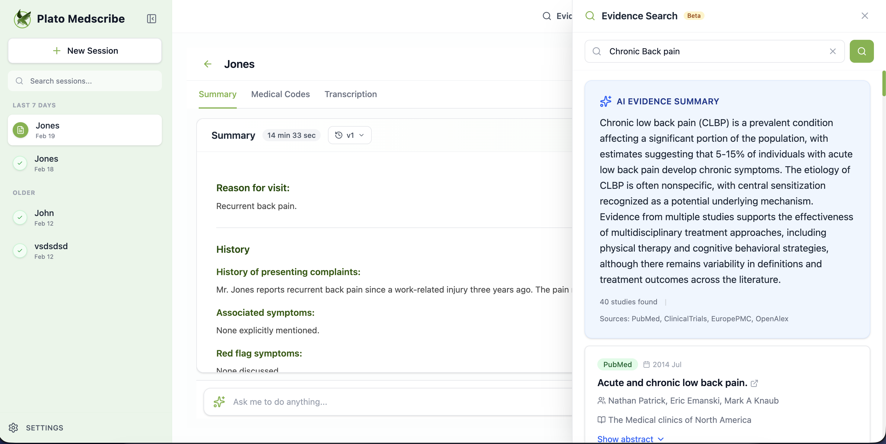Open the v1 version dropdown
This screenshot has height=444, width=886.
[349, 135]
